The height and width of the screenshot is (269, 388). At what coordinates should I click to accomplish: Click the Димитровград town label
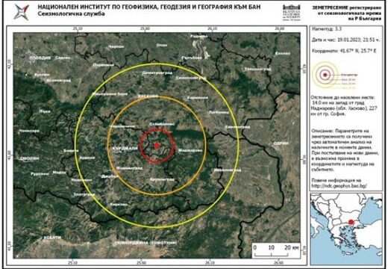pos(157,73)
